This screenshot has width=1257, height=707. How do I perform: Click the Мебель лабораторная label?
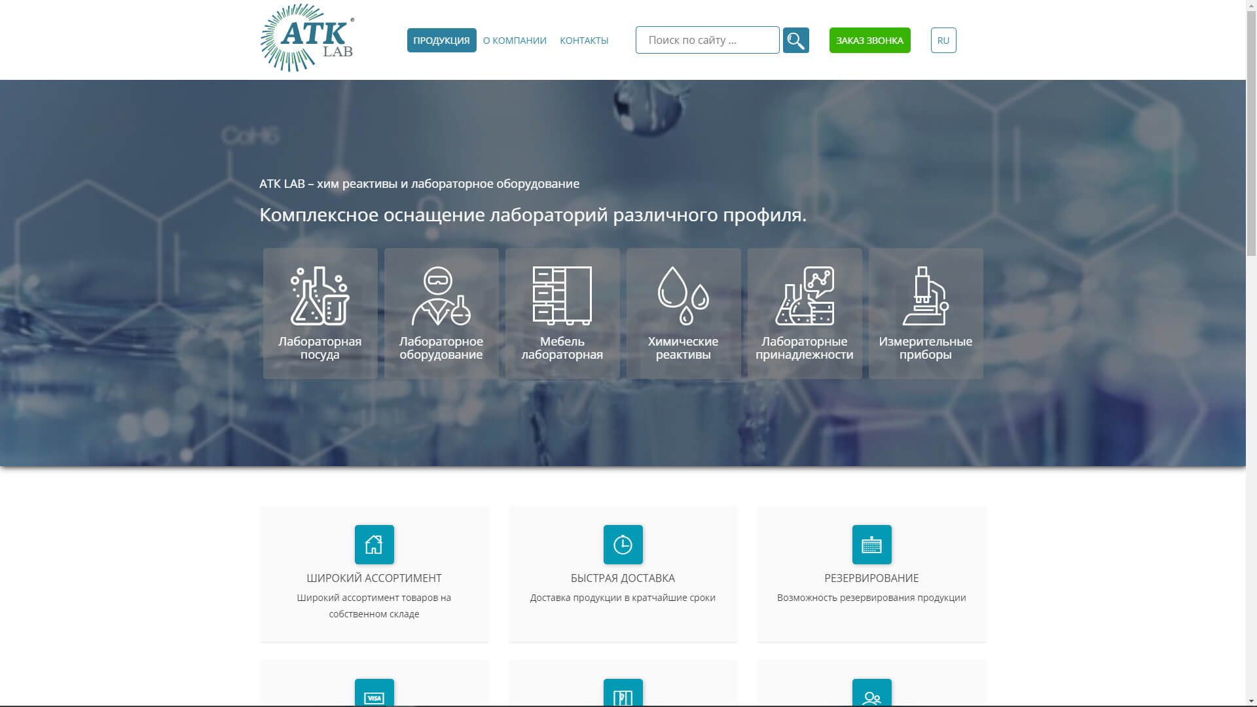[x=562, y=348]
